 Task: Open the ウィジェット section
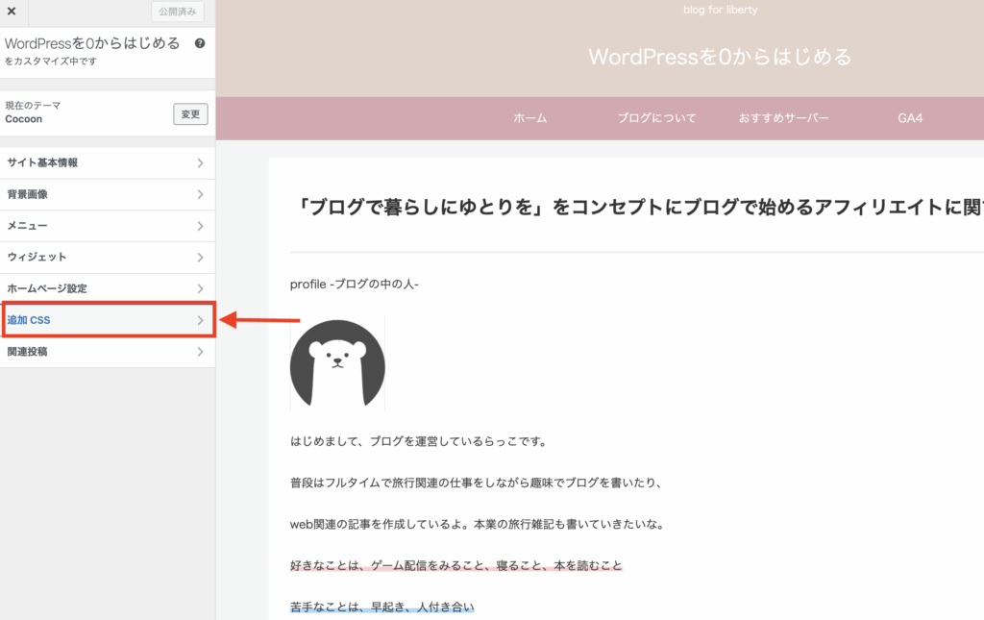pyautogui.click(x=108, y=258)
